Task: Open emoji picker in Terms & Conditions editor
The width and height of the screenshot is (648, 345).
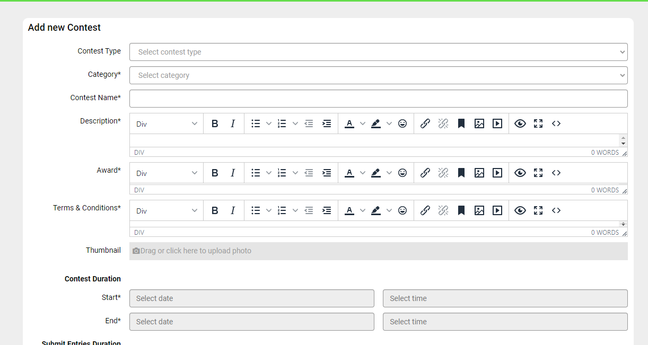Action: (x=402, y=210)
